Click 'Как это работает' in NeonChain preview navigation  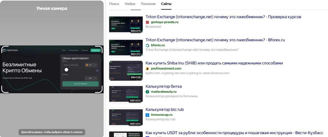(74, 50)
